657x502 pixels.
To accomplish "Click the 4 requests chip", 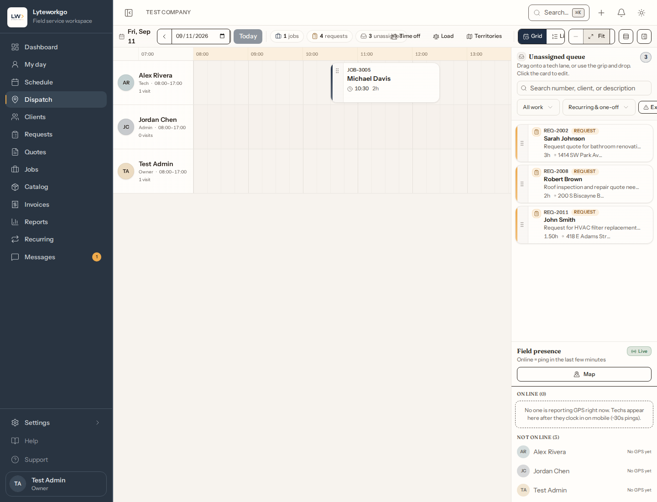I will 329,37.
